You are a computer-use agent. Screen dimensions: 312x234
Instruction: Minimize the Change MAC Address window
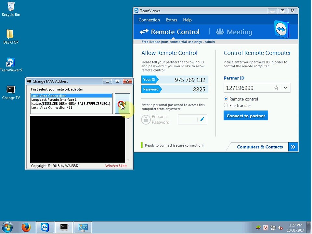pyautogui.click(x=108, y=81)
